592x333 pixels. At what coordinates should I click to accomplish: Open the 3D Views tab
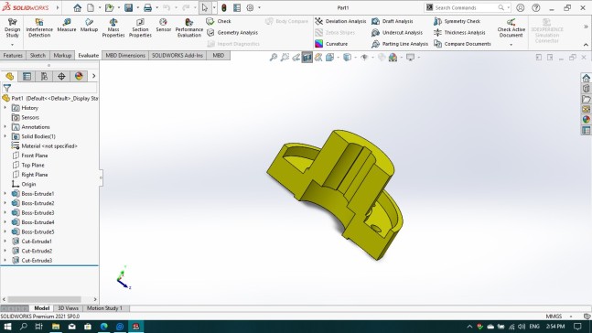[x=68, y=308]
